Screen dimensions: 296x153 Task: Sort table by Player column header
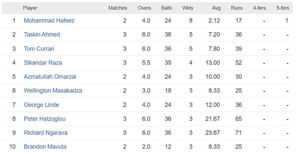[x=30, y=8]
